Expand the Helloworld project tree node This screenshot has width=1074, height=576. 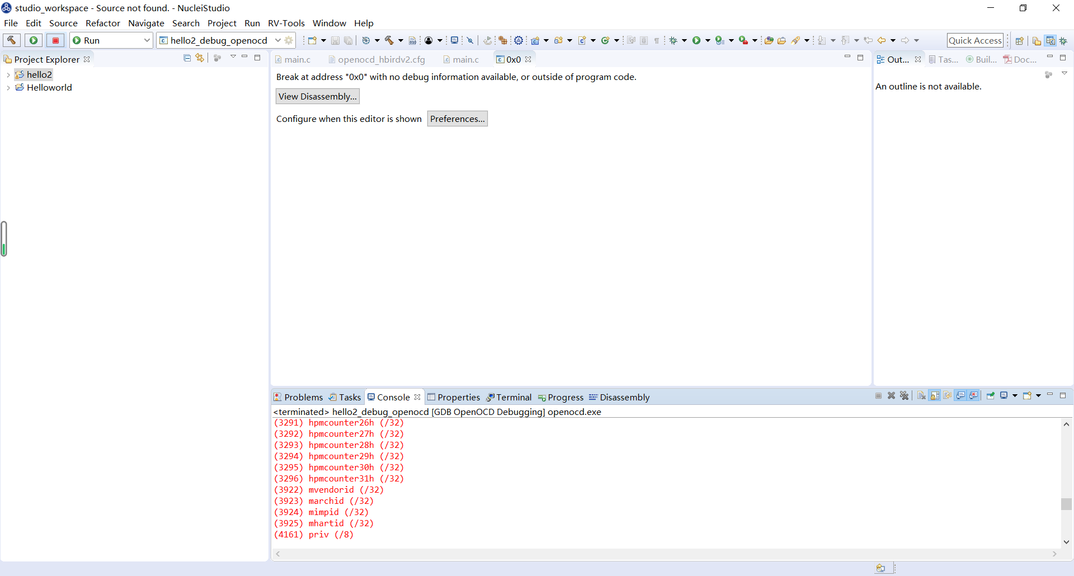(8, 88)
